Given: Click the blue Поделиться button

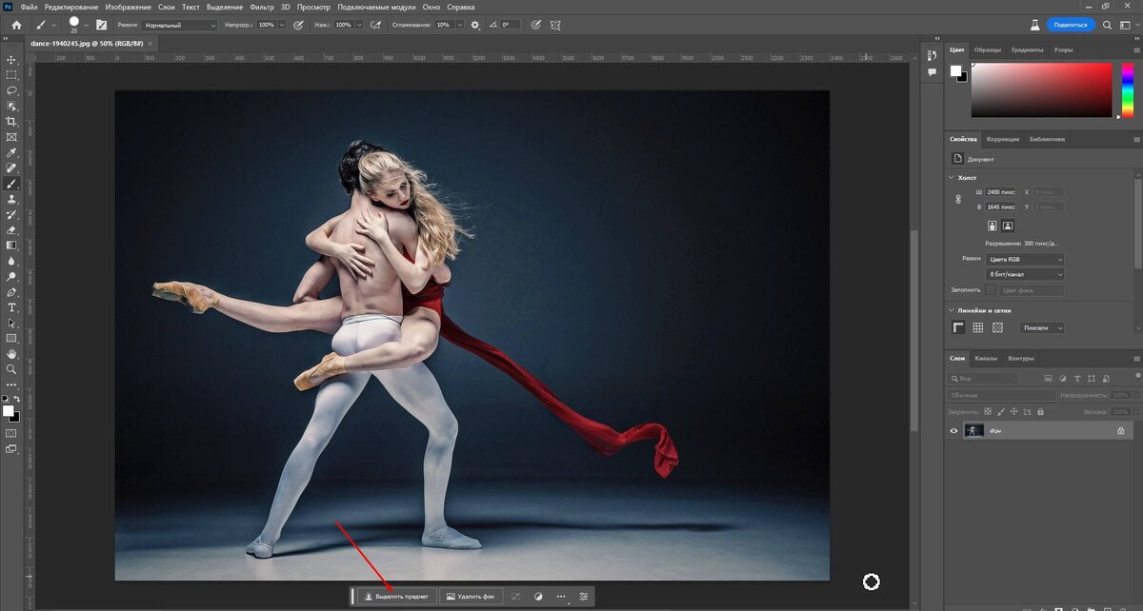Looking at the screenshot, I should pos(1070,25).
